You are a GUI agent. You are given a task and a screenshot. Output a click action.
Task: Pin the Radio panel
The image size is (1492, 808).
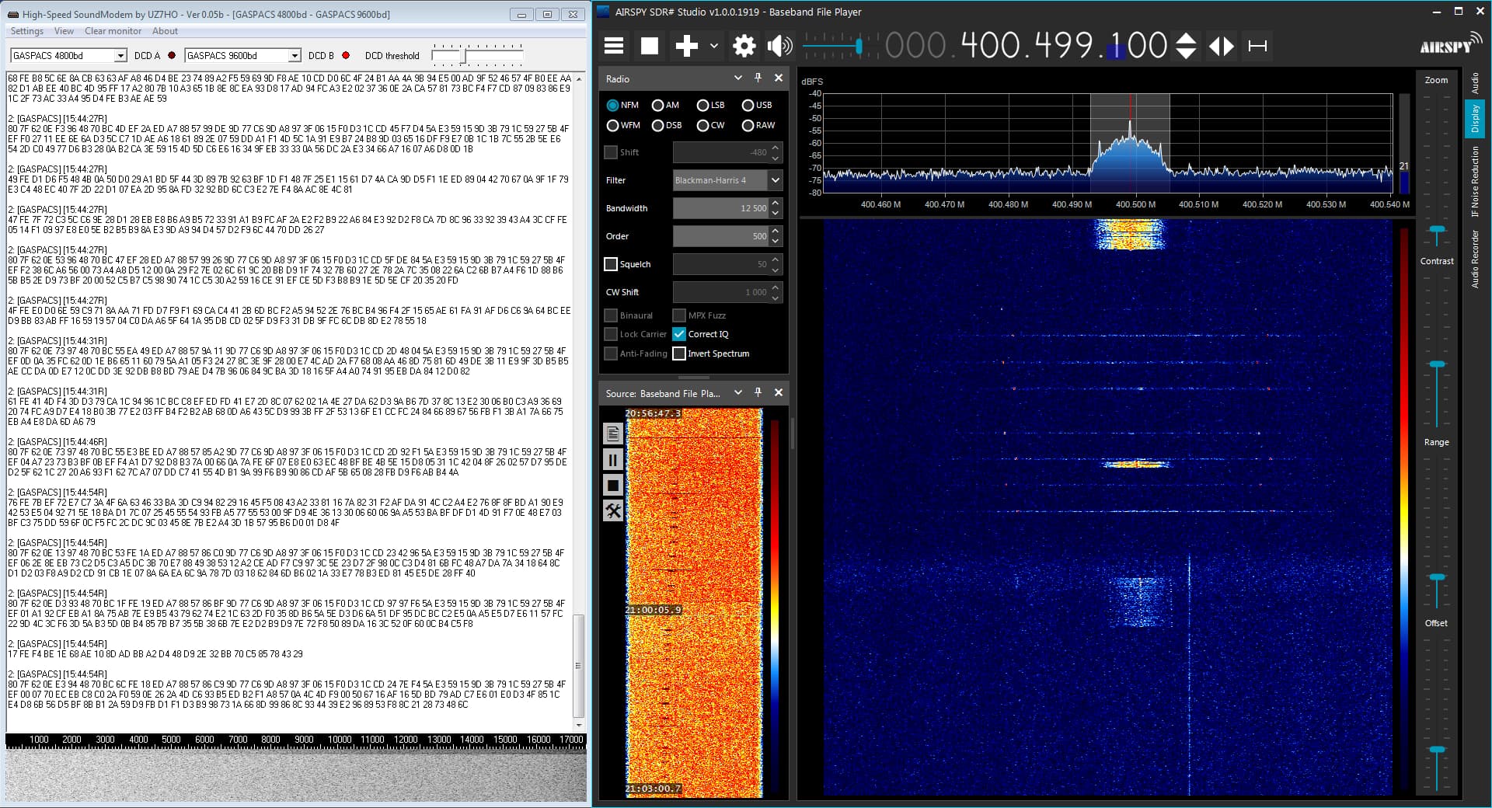pyautogui.click(x=758, y=78)
